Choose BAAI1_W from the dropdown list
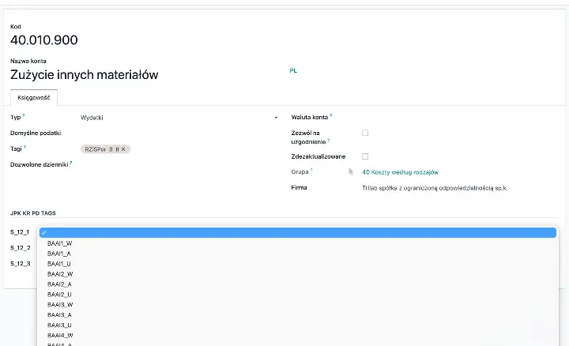 point(60,243)
